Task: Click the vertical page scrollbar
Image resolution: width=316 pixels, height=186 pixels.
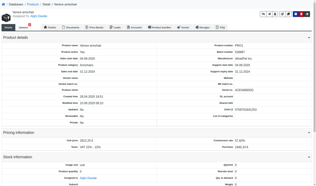Action: (314, 79)
